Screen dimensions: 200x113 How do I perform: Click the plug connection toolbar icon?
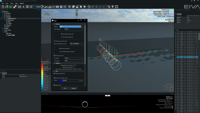click(15, 7)
